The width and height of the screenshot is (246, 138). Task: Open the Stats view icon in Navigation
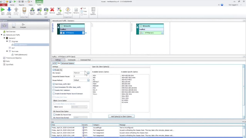pyautogui.click(x=14, y=25)
